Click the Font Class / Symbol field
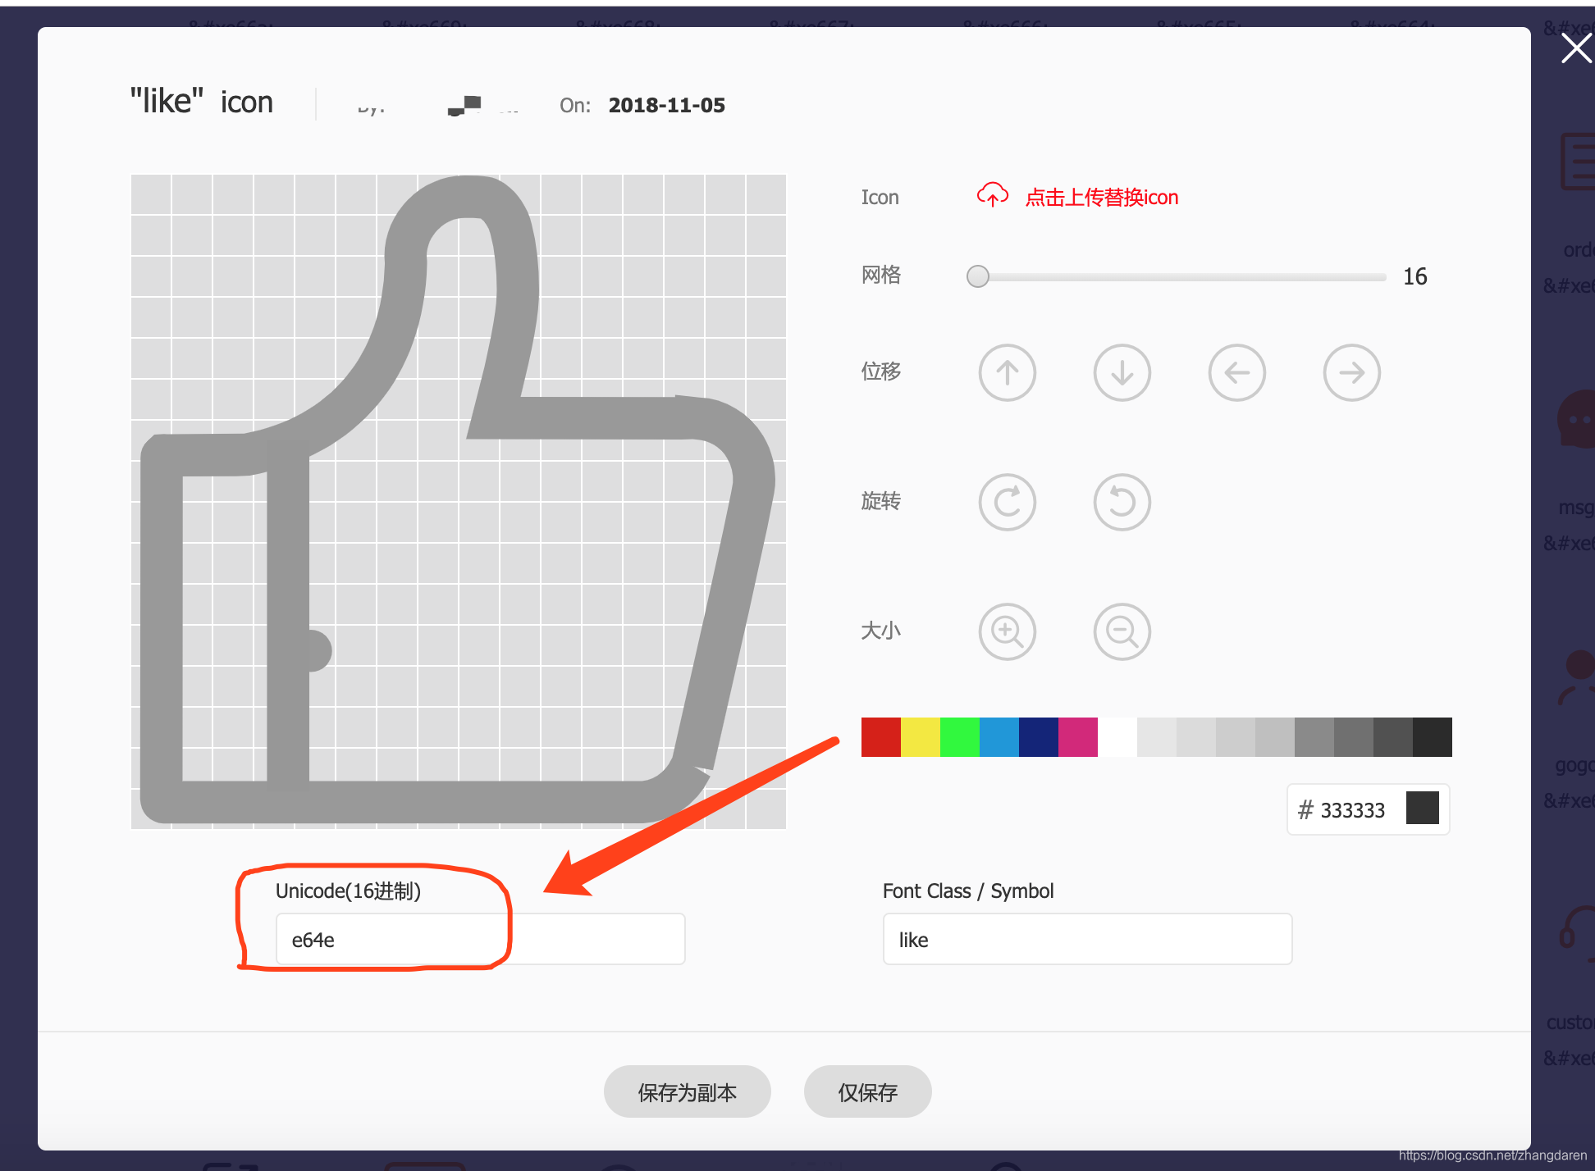1595x1171 pixels. click(1086, 939)
